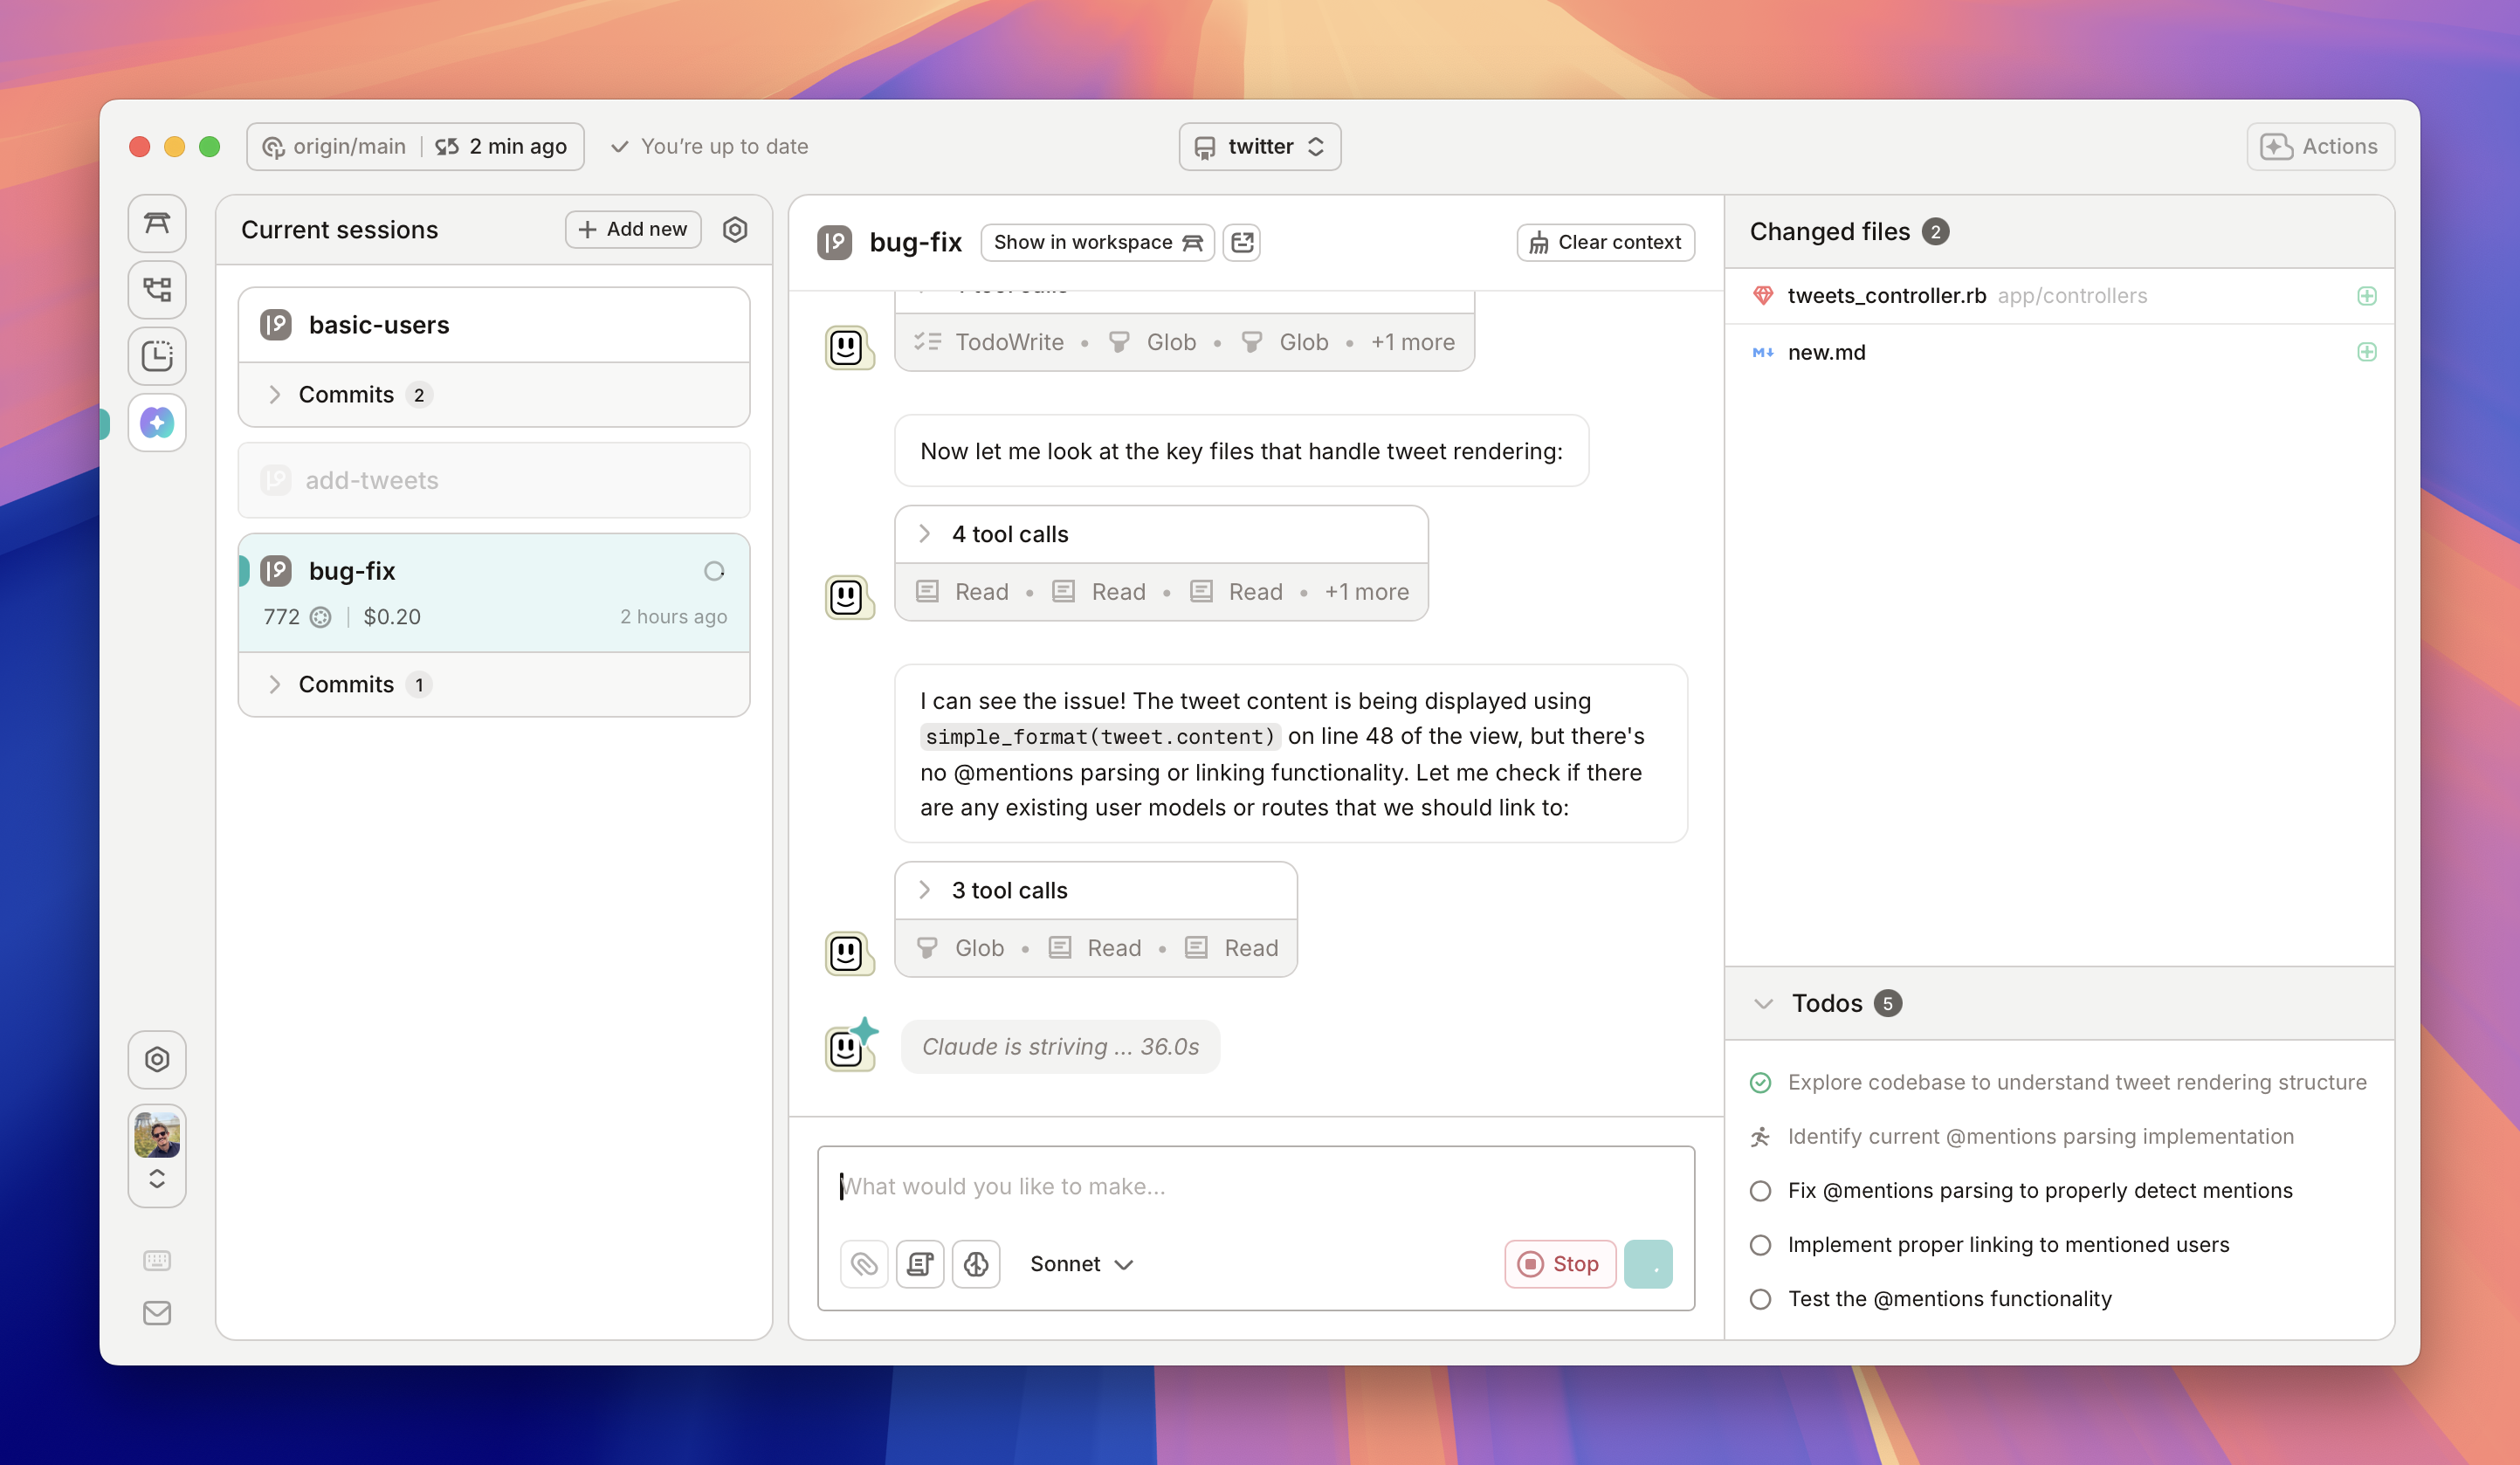The image size is (2520, 1465).
Task: Click the sessions settings hexagon icon
Action: (x=735, y=229)
